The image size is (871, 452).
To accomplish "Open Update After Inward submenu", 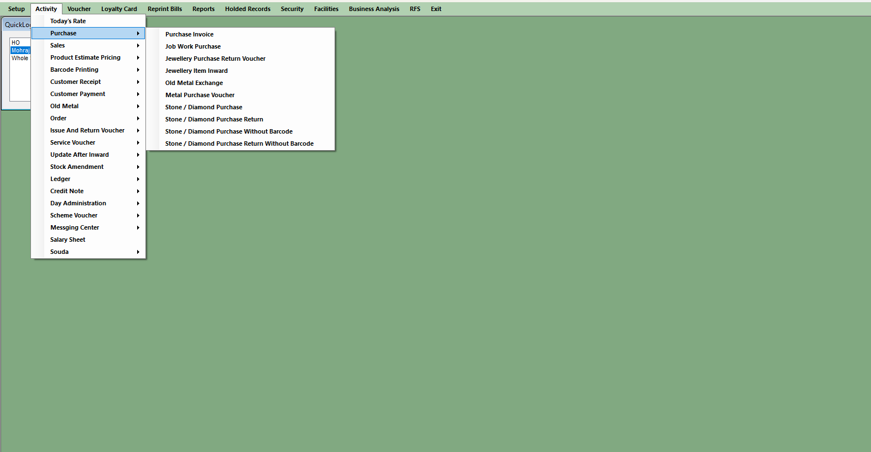I will tap(88, 155).
